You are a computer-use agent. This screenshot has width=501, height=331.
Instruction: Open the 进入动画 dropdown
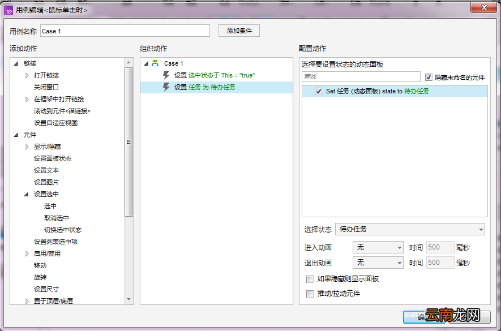378,247
